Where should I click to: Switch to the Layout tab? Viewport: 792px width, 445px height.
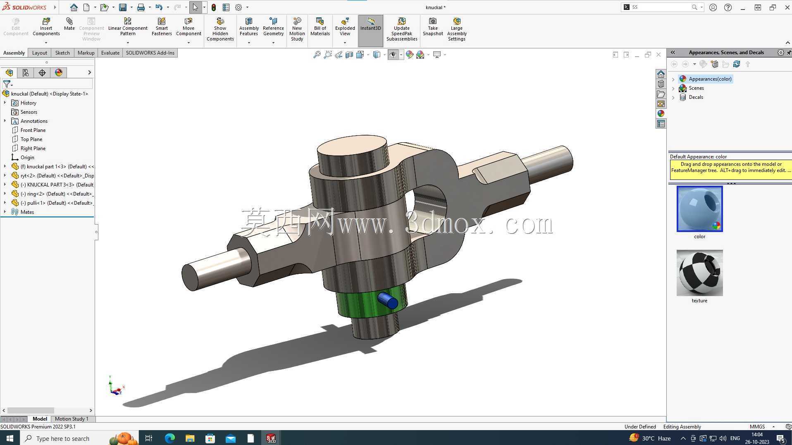tap(40, 53)
